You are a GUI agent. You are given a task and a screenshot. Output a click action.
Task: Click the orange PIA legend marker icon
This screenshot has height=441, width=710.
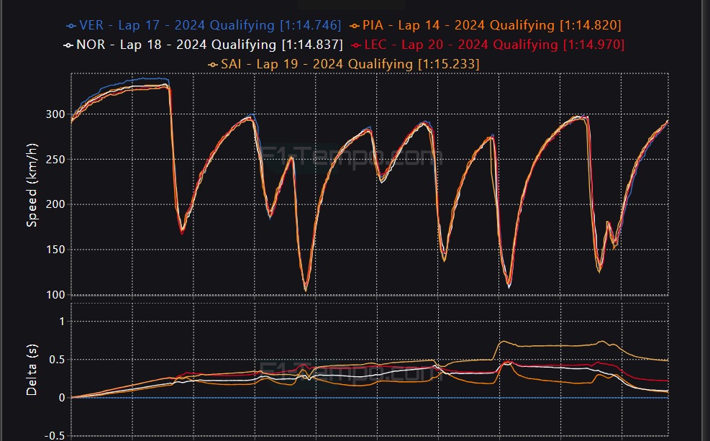354,26
